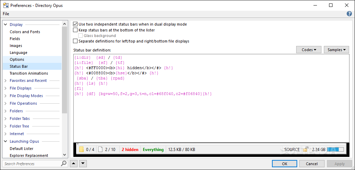Click the '2.34 GB' value in preview
This screenshot has width=355, height=170.
pyautogui.click(x=319, y=149)
